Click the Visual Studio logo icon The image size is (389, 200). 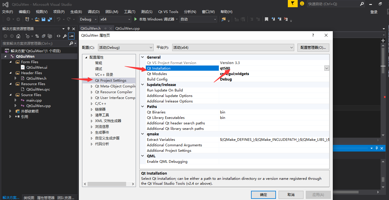5,4
